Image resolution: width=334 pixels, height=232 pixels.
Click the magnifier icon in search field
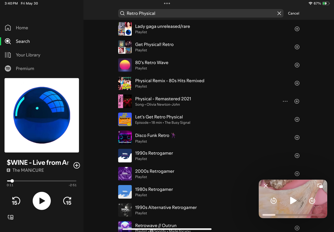(122, 13)
